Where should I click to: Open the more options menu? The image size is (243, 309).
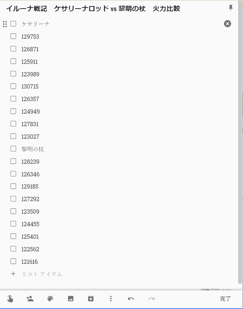tap(111, 299)
